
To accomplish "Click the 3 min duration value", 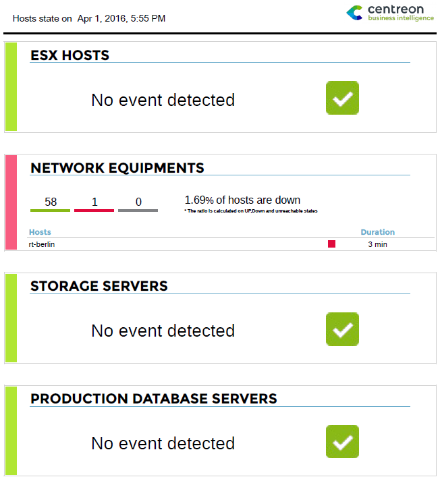I will pyautogui.click(x=377, y=244).
